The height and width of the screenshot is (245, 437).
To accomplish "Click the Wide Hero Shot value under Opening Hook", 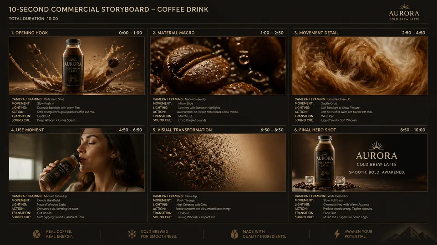I will (x=54, y=99).
